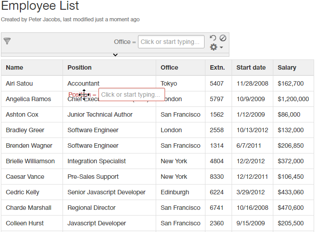
Task: Click the move cursor drag handle icon
Action: [x=84, y=94]
